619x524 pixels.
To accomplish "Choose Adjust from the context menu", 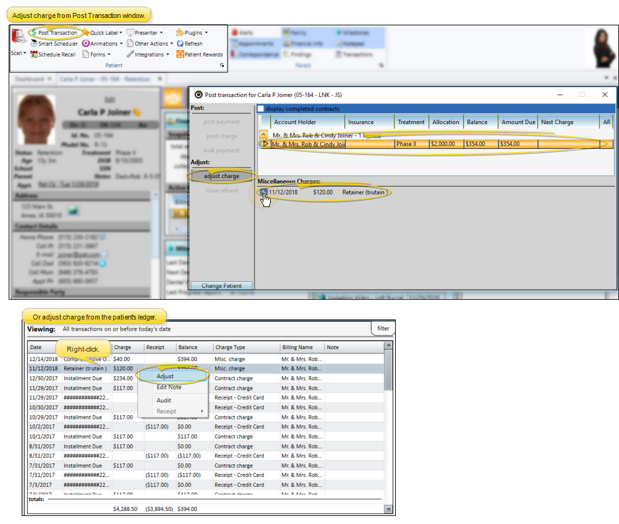I will click(x=165, y=376).
